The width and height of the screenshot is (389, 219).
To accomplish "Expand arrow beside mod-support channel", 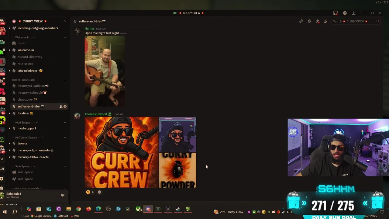I will 9,128.
